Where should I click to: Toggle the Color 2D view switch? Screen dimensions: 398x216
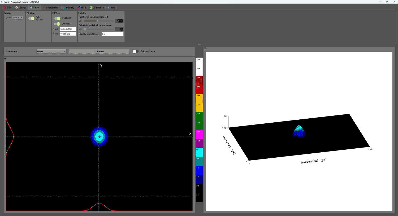tap(31, 18)
